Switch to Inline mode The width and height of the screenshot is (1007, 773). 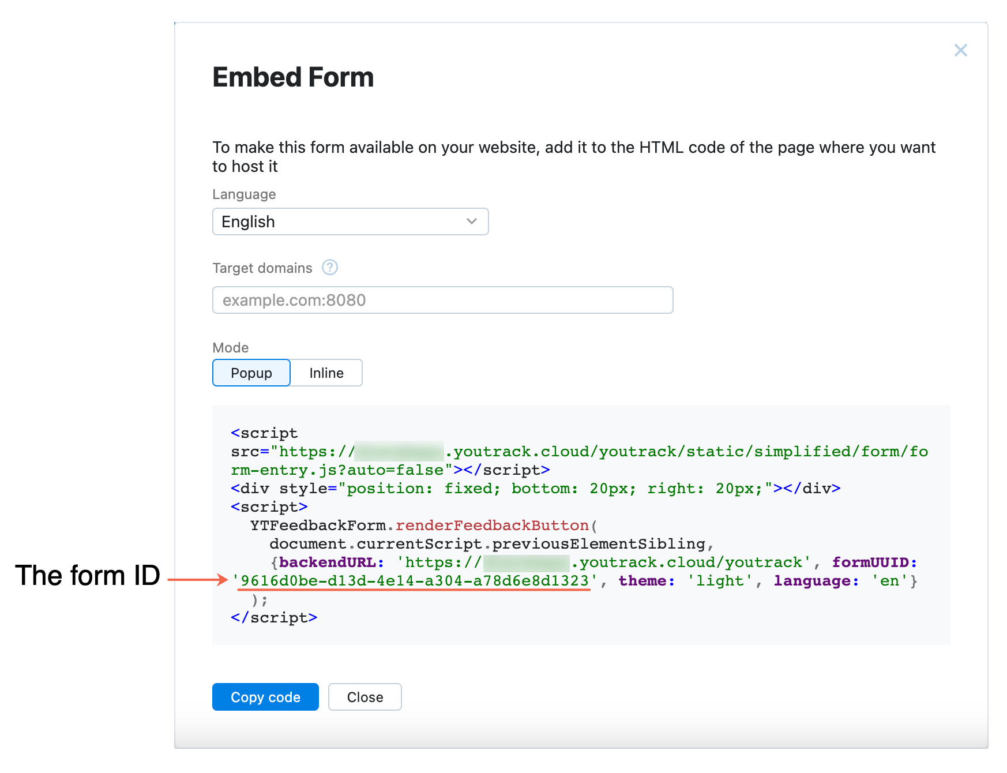click(x=326, y=373)
